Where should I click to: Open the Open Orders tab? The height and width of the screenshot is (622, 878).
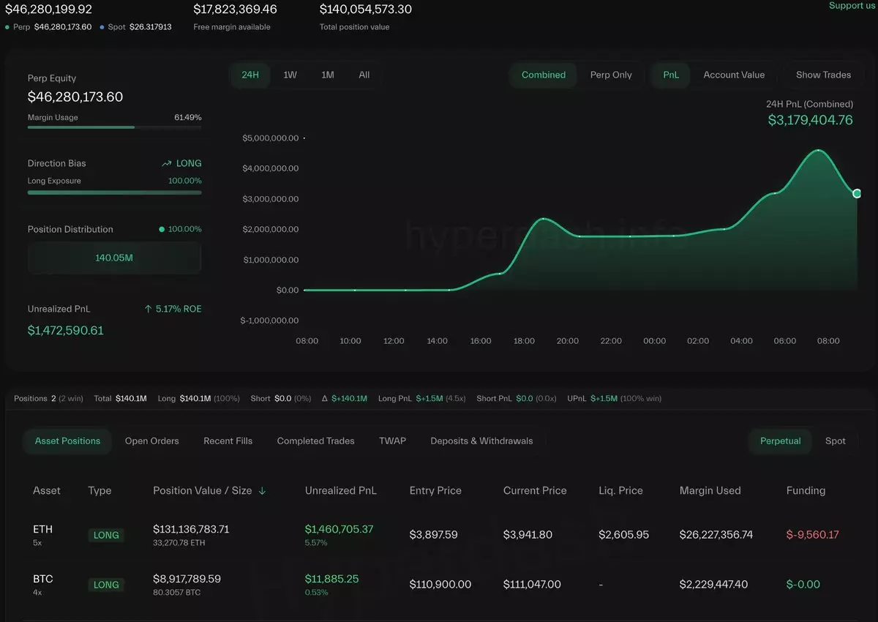(151, 441)
